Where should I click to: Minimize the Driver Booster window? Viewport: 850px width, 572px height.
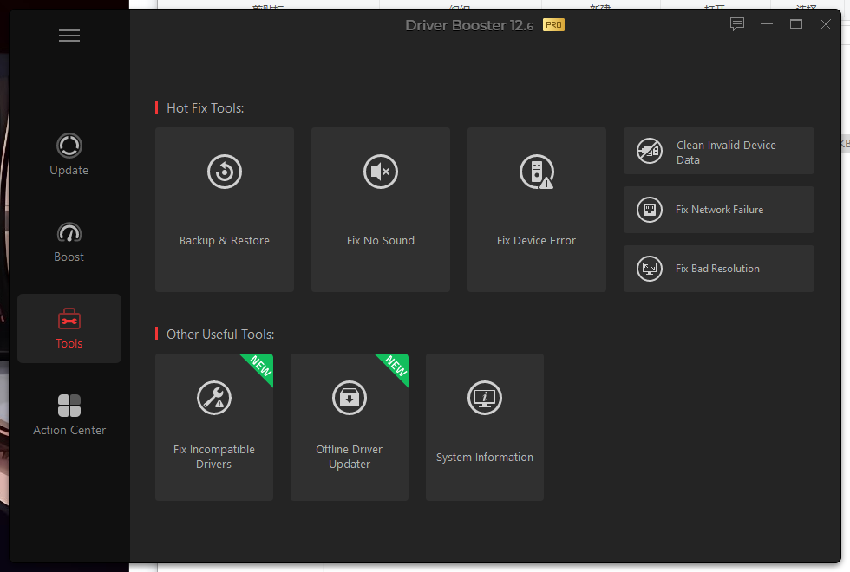point(767,24)
